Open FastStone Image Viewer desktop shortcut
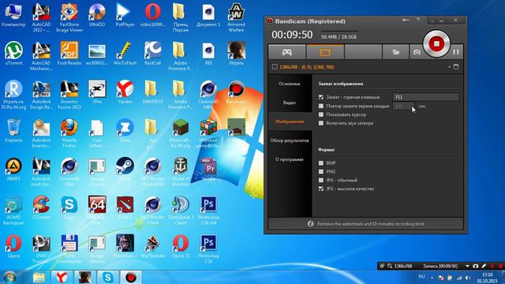Image resolution: width=505 pixels, height=284 pixels. [x=69, y=17]
